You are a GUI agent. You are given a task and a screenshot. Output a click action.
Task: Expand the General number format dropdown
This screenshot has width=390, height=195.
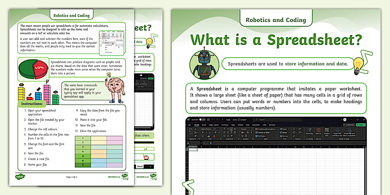[x=252, y=129]
